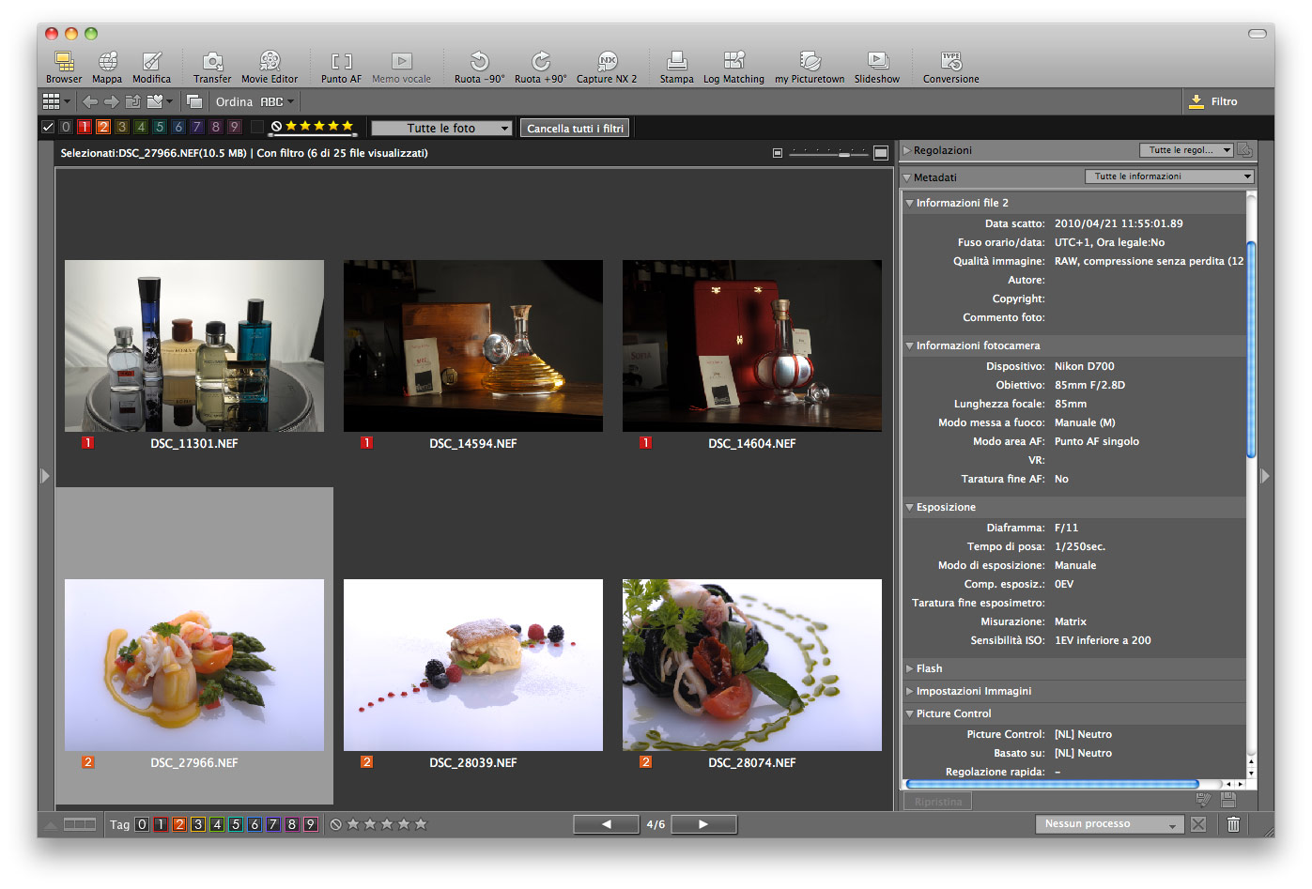This screenshot has width=1312, height=889.
Task: Click 'Cancella tutti i filtri' button
Action: pos(575,128)
